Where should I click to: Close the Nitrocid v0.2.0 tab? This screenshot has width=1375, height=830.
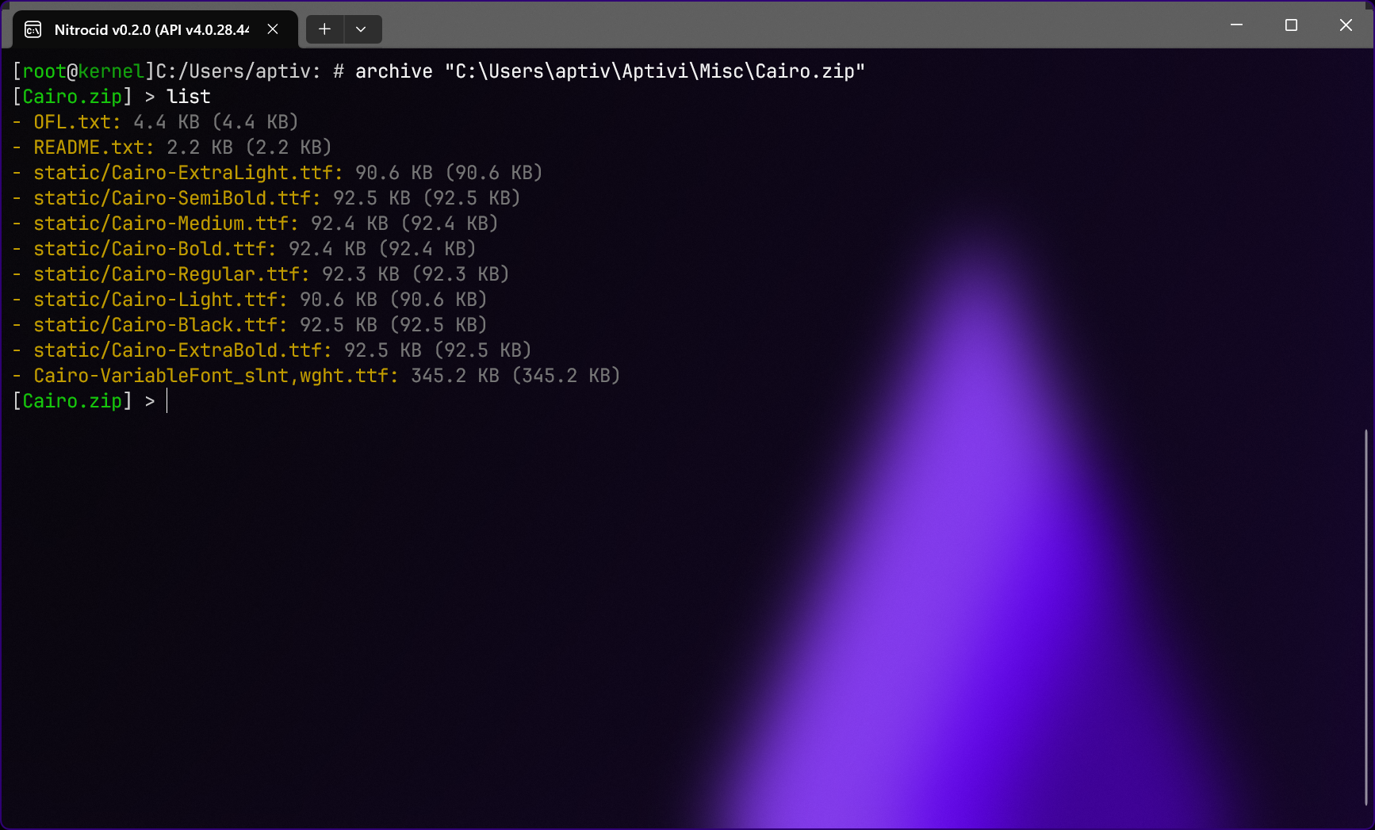[273, 29]
